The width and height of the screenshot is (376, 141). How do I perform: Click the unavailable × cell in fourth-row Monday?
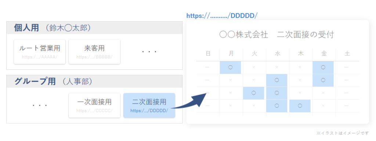(231, 106)
